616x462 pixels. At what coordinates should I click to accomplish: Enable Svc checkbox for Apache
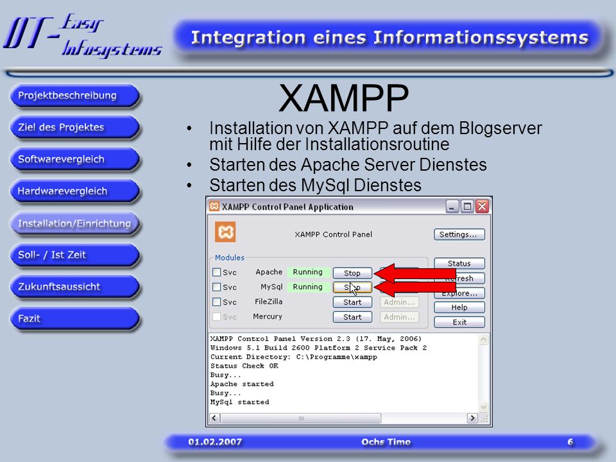click(x=216, y=272)
